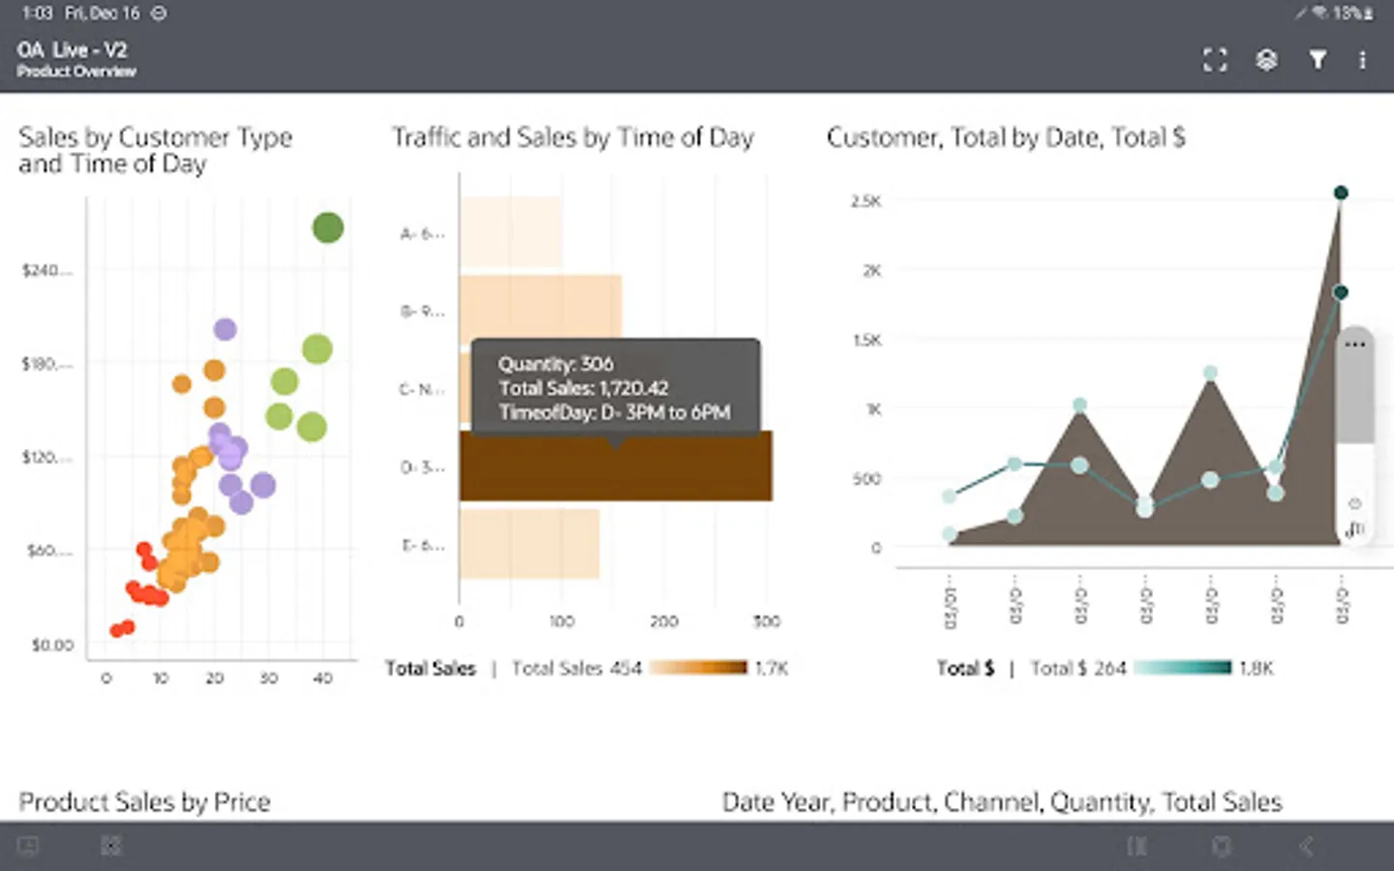Tap the dark green scatter bubble
Image resolution: width=1394 pixels, height=871 pixels.
[328, 228]
